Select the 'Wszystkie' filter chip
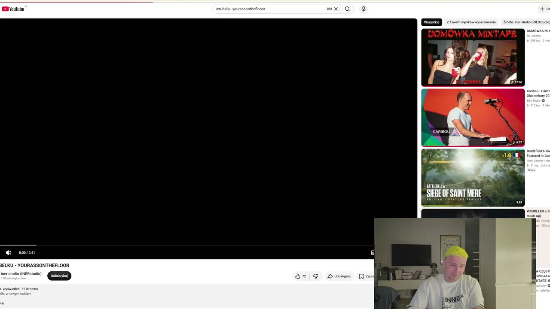This screenshot has height=309, width=550. 431,22
